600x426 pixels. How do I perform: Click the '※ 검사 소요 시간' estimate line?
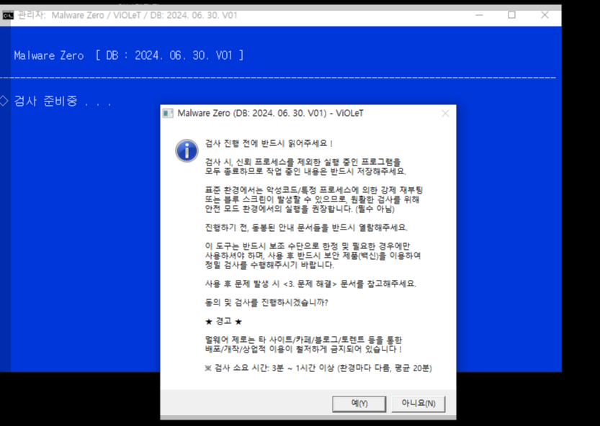(318, 368)
